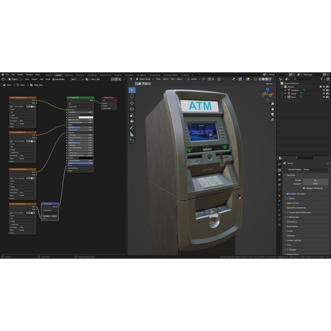Screen dimensions: 331x331
Task: Open the Modifier properties tab
Action: tap(279, 200)
